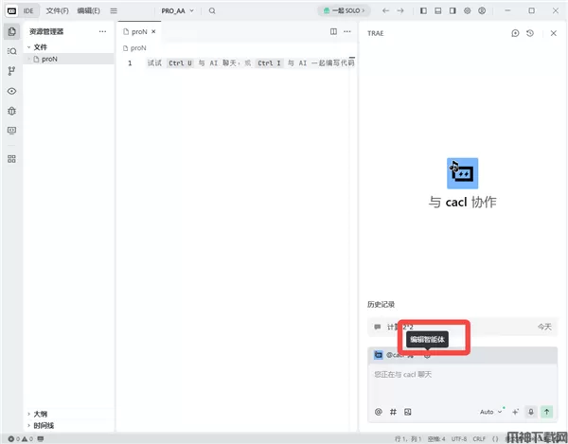The image size is (568, 444).
Task: Switch to IDE mode button
Action: (28, 10)
